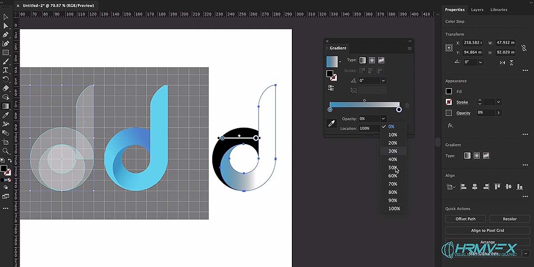Select 10% opacity from dropdown list
This screenshot has width=534, height=267.
pos(392,135)
